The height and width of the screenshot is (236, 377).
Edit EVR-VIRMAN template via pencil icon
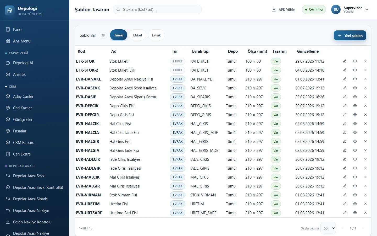coord(345,195)
